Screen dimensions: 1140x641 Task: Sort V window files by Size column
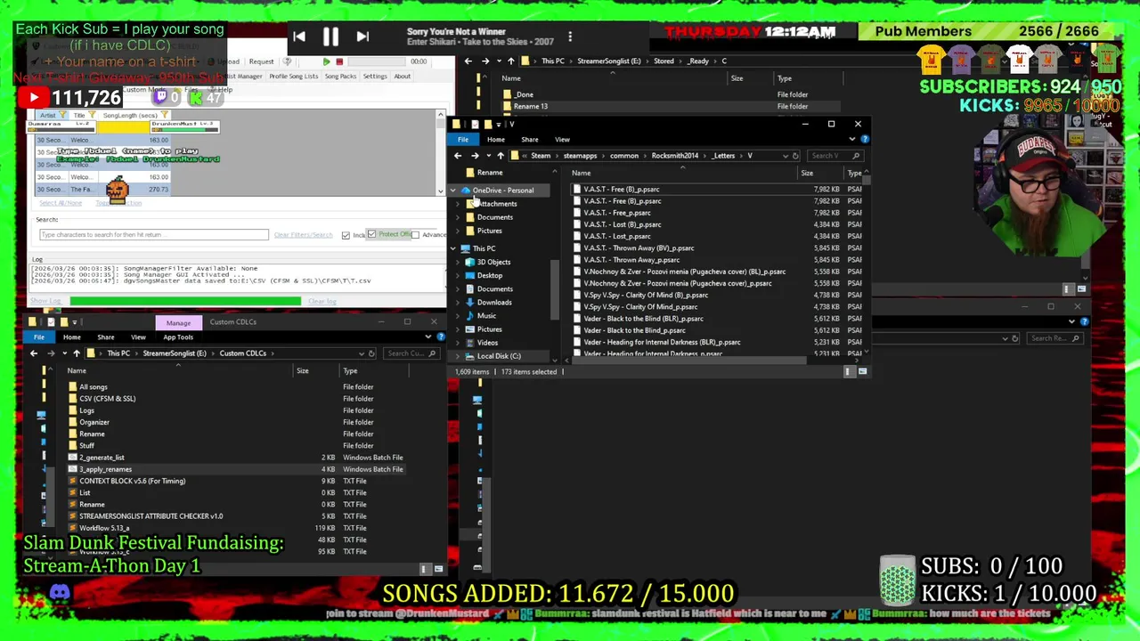pyautogui.click(x=806, y=174)
